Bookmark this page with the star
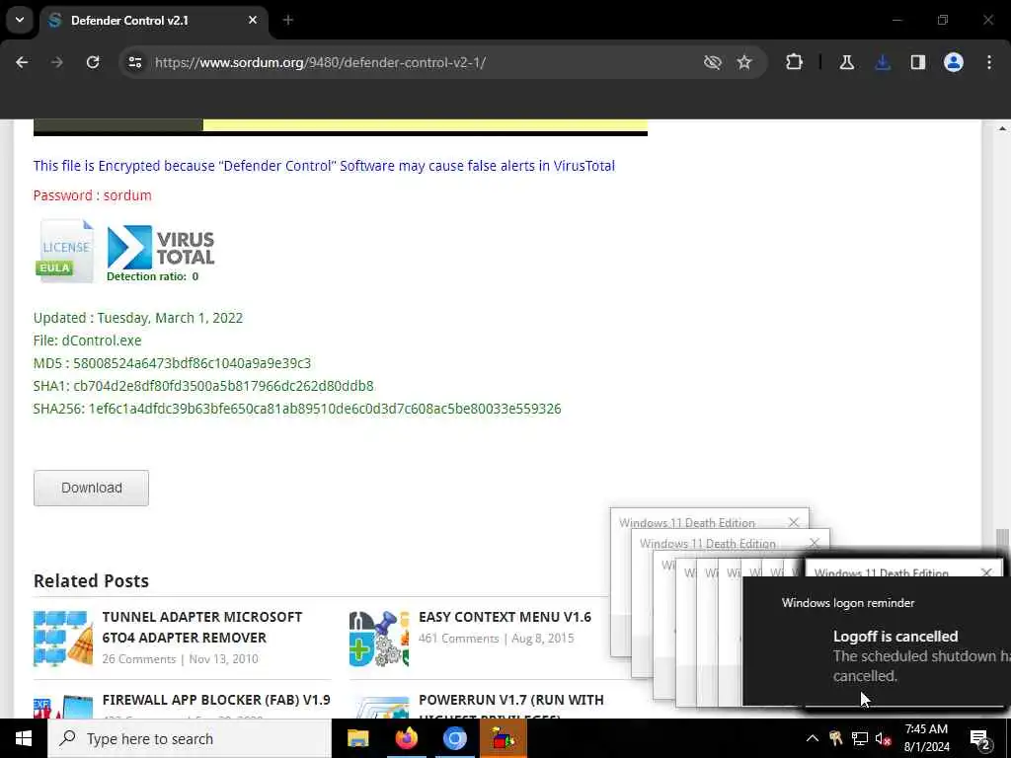This screenshot has height=758, width=1011. 744,62
